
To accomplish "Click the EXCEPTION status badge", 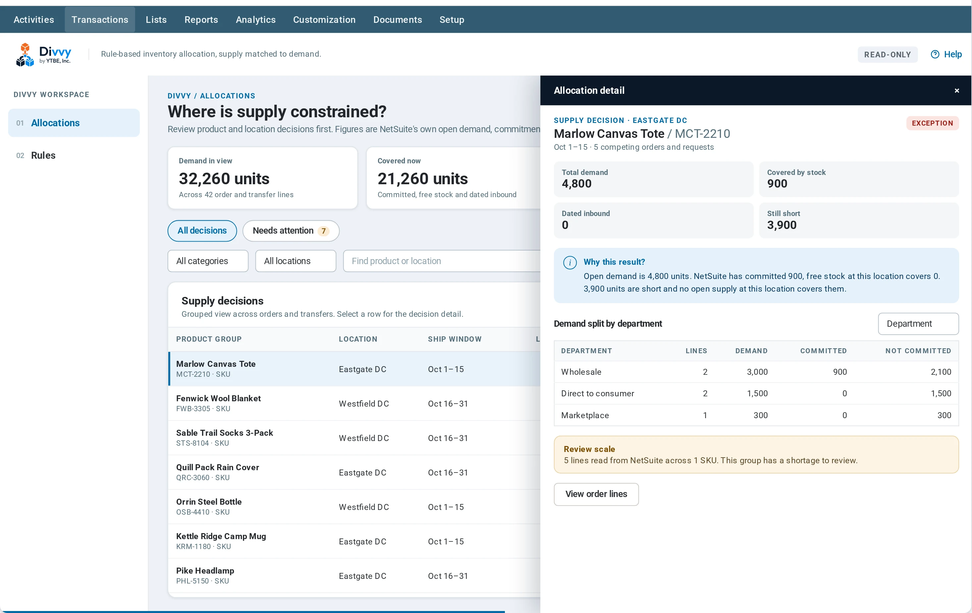I will coord(932,123).
